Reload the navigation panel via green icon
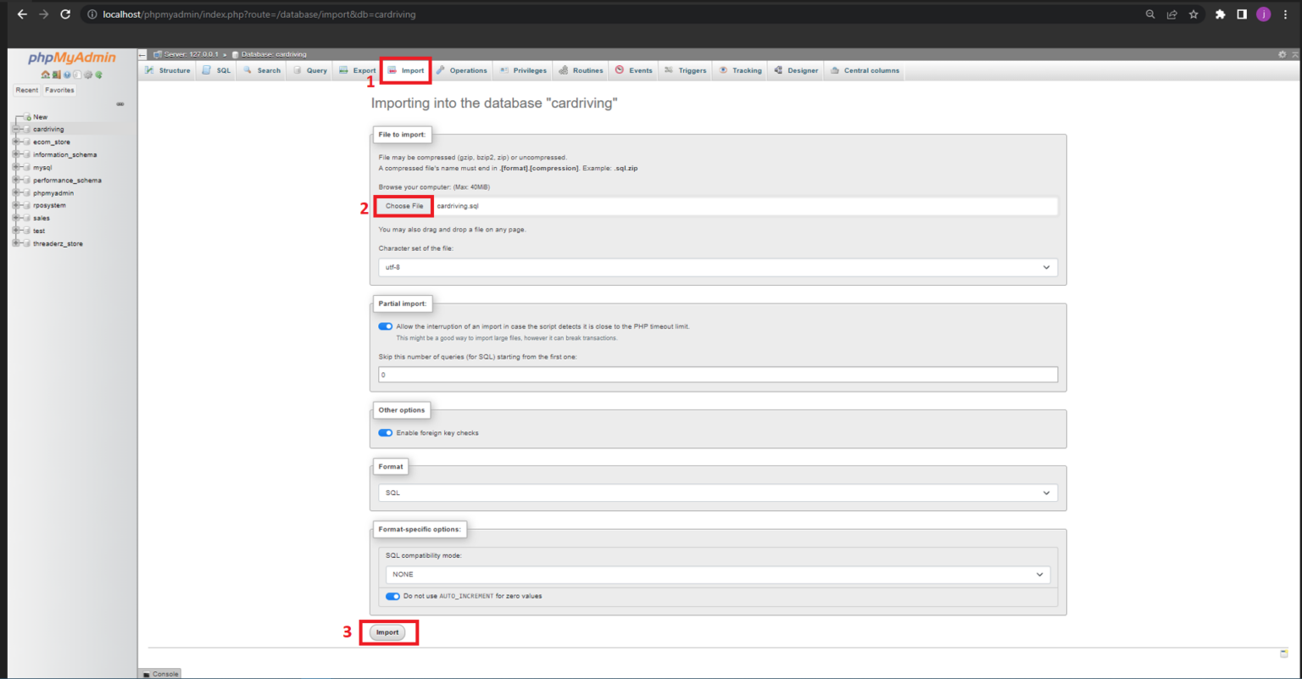Viewport: 1302px width, 679px height. point(98,75)
